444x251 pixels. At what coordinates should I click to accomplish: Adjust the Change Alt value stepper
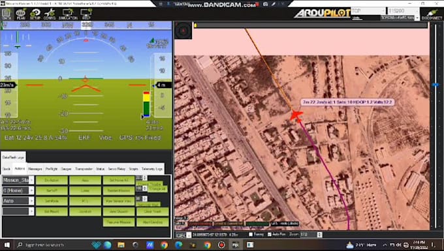(145, 188)
